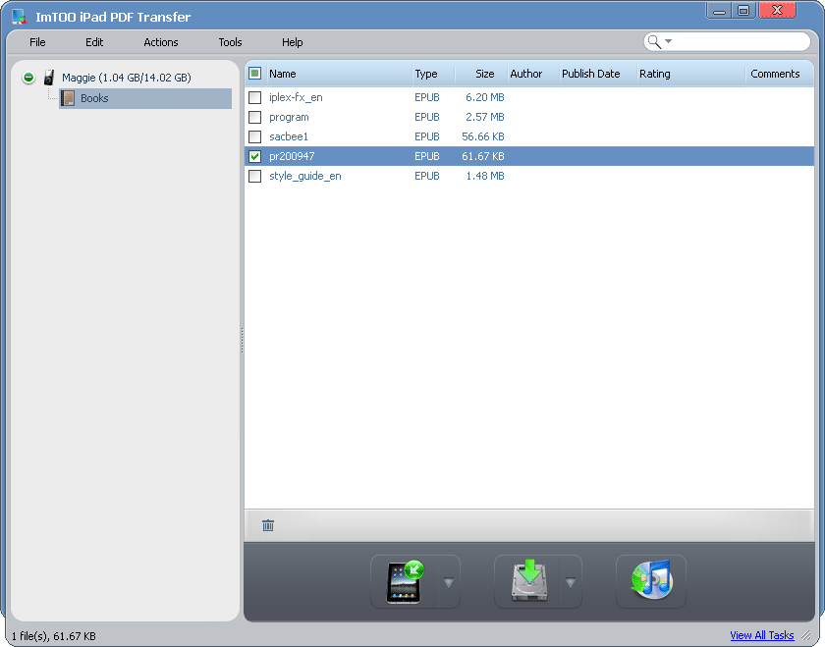Screen dimensions: 825x647
Task: Click the Maggie device iPod icon
Action: [x=49, y=78]
